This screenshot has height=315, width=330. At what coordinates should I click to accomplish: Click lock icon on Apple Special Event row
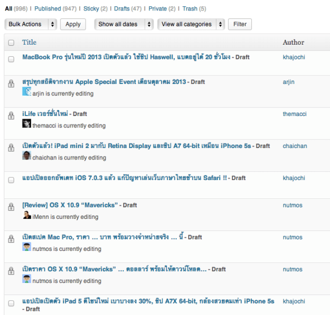pyautogui.click(x=11, y=83)
